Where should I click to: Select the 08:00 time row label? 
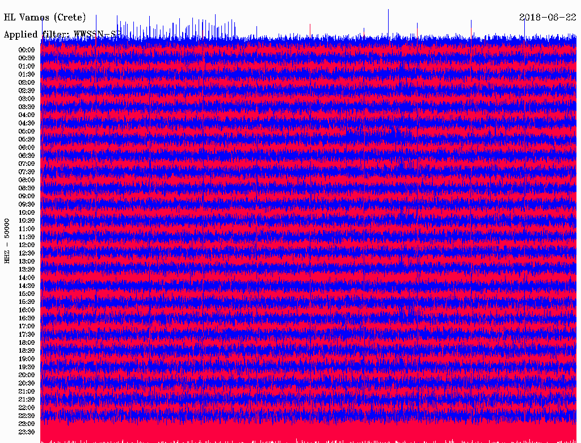[26, 180]
